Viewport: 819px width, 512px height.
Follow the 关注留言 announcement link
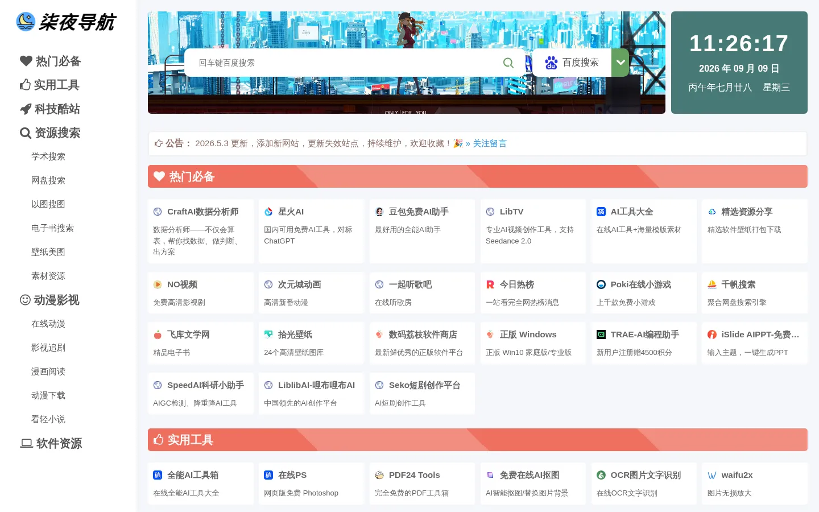tap(490, 143)
